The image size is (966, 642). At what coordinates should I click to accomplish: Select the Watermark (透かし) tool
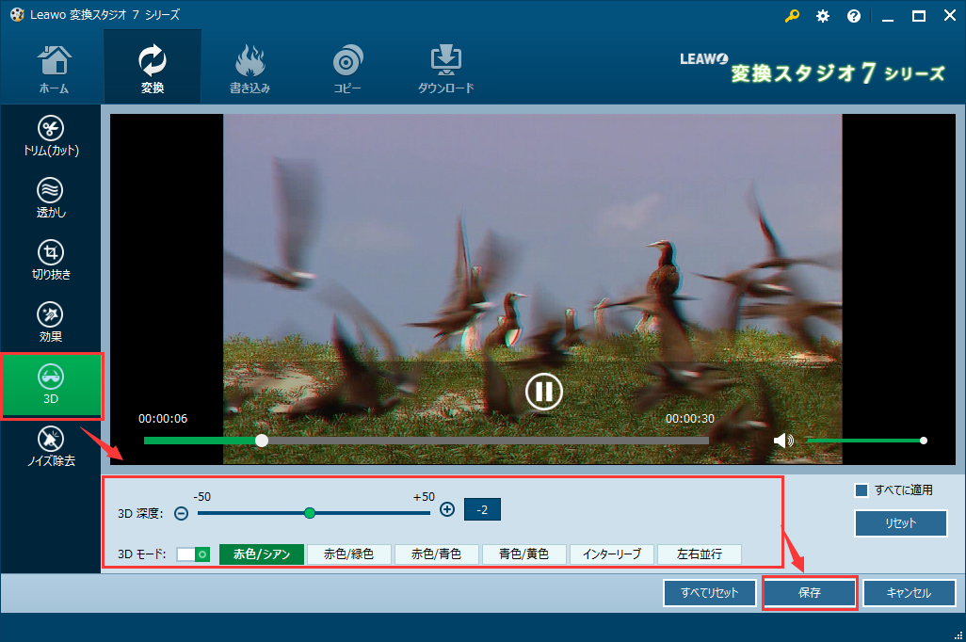50,199
